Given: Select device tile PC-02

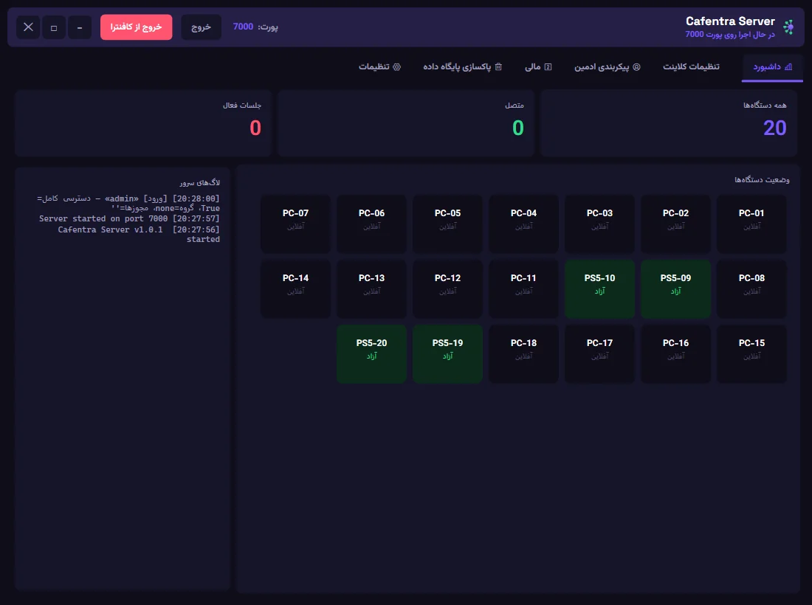Looking at the screenshot, I should (675, 224).
